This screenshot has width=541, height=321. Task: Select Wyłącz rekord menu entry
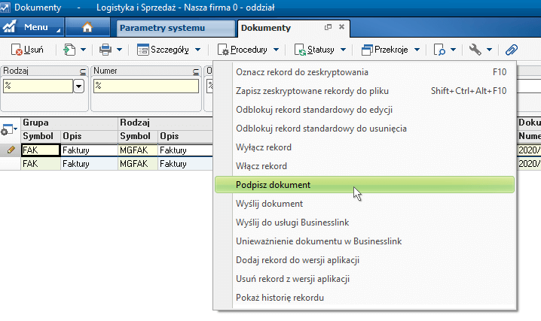click(x=365, y=147)
